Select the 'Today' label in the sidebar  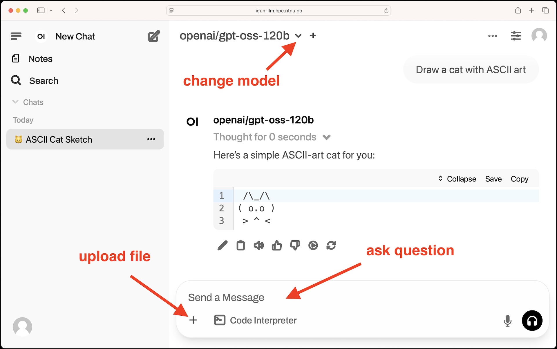pos(23,120)
